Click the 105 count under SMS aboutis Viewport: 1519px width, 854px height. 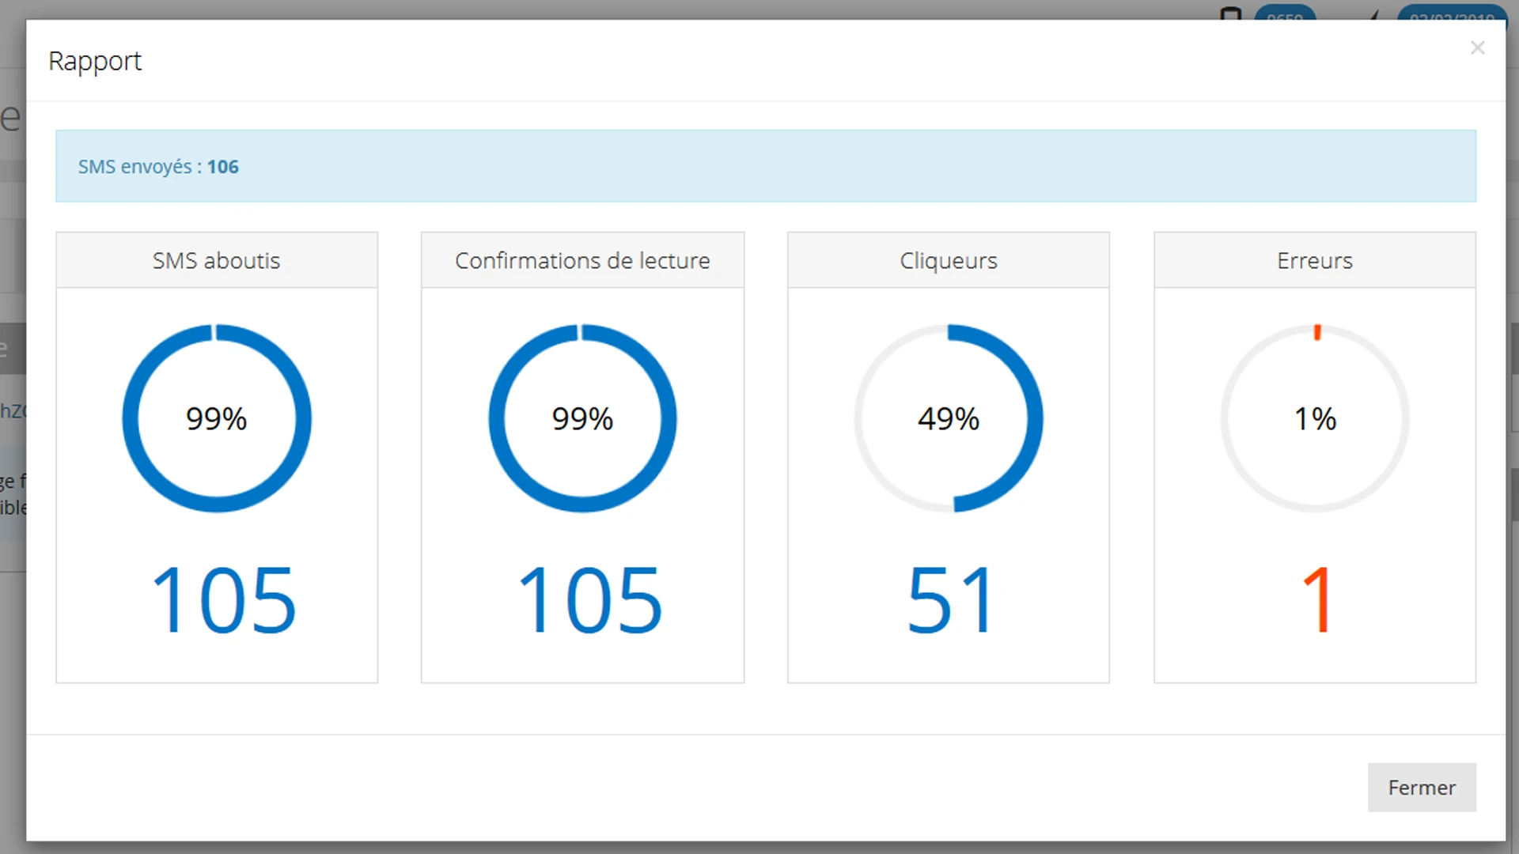pos(223,600)
